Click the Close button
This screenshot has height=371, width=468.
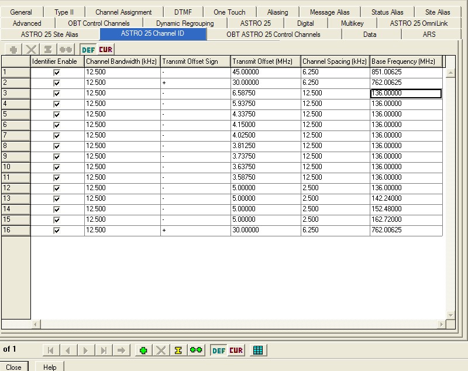point(13,367)
